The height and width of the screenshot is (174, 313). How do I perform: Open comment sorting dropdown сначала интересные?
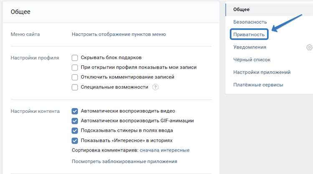pyautogui.click(x=164, y=150)
